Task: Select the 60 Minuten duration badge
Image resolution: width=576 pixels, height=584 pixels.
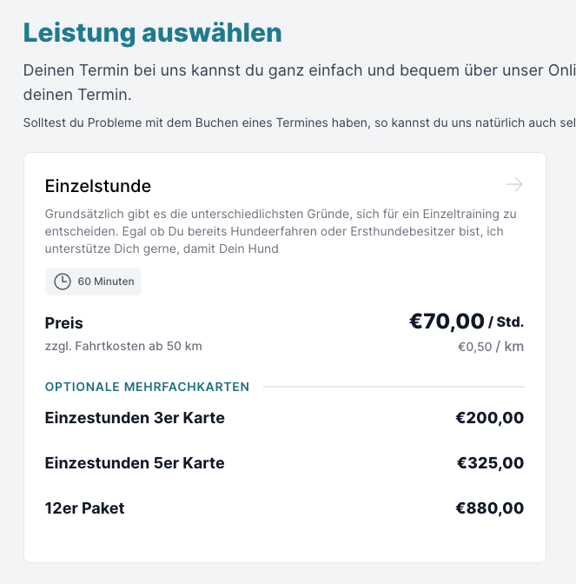Action: click(x=93, y=282)
